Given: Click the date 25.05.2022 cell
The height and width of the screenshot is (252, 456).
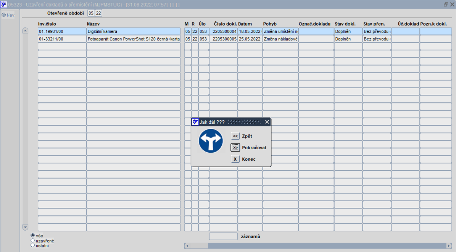Looking at the screenshot, I should [x=250, y=39].
